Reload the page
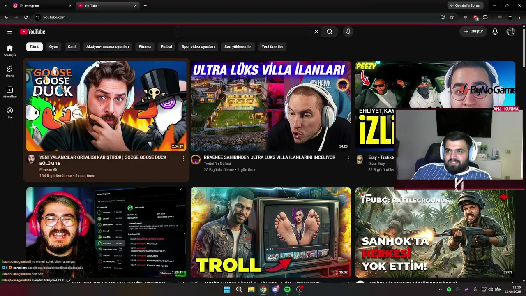 [x=26, y=17]
